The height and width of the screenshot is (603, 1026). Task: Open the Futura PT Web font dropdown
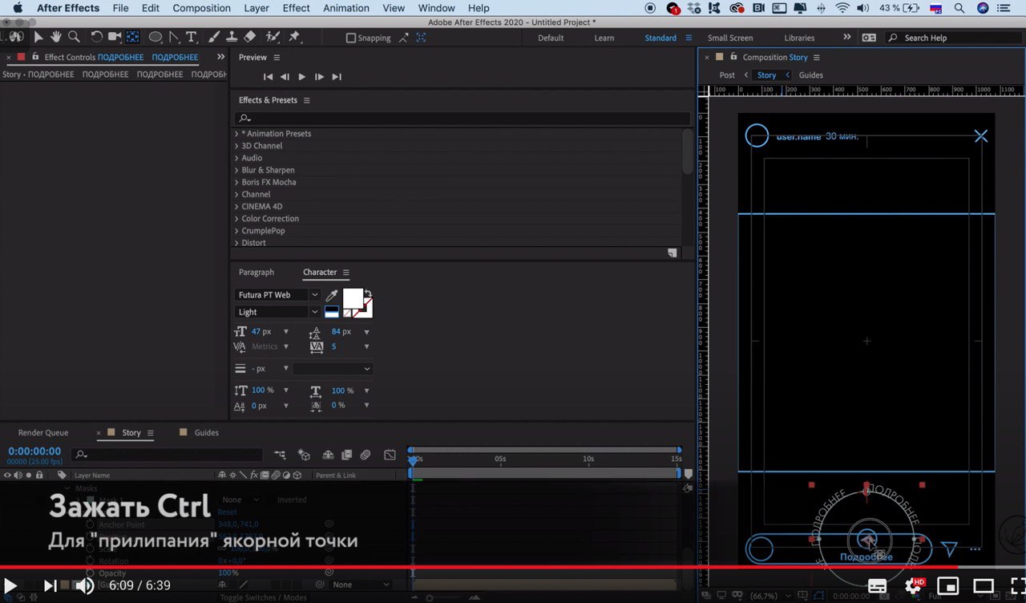click(277, 295)
